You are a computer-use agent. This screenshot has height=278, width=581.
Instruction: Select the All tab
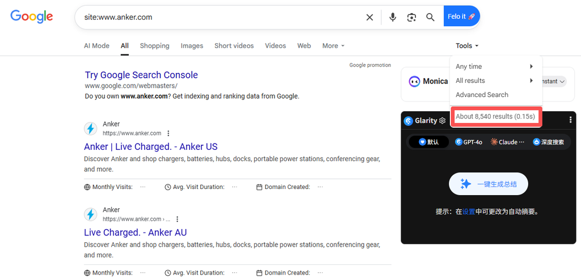coord(124,45)
